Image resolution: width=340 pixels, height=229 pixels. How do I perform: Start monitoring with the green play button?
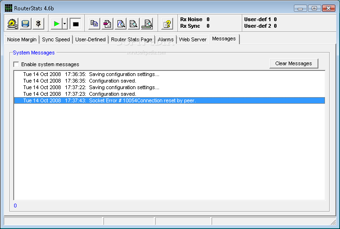(x=56, y=23)
